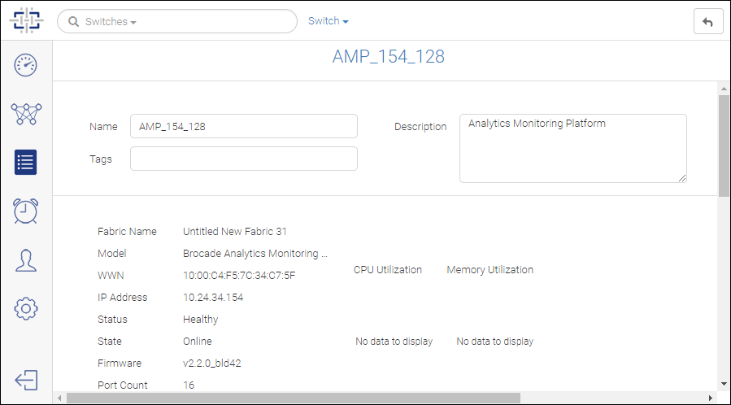The height and width of the screenshot is (405, 731).
Task: Click the horizontal scrollbar right arrow
Action: pos(711,398)
